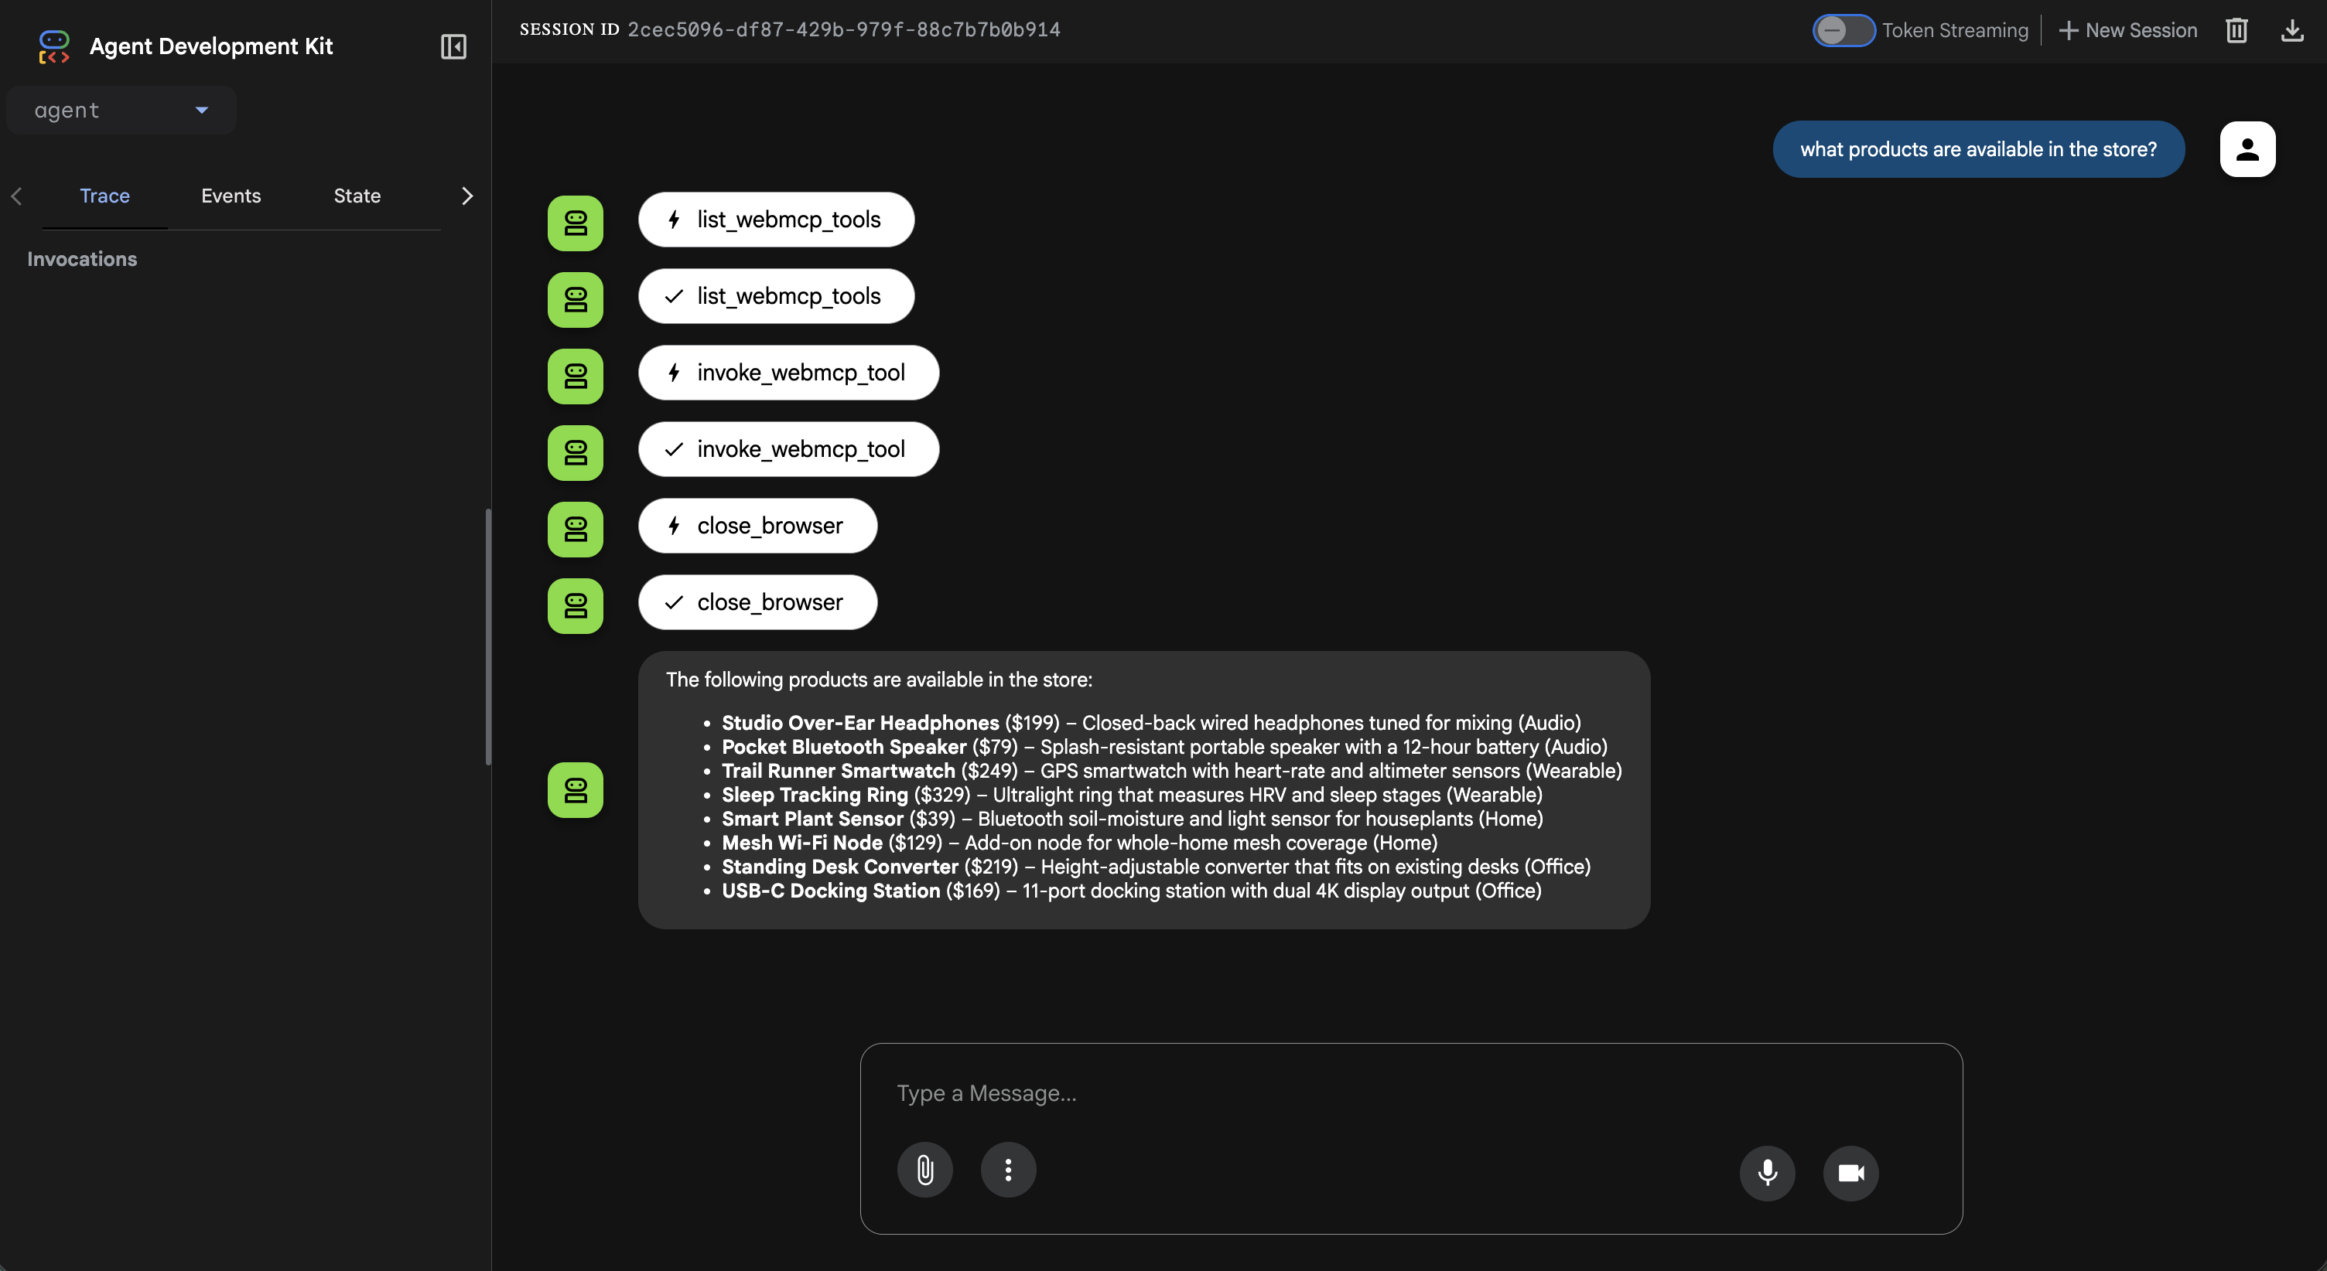This screenshot has width=2327, height=1271.
Task: Click the Trail Runner Smartwatch list entry
Action: tap(1172, 771)
